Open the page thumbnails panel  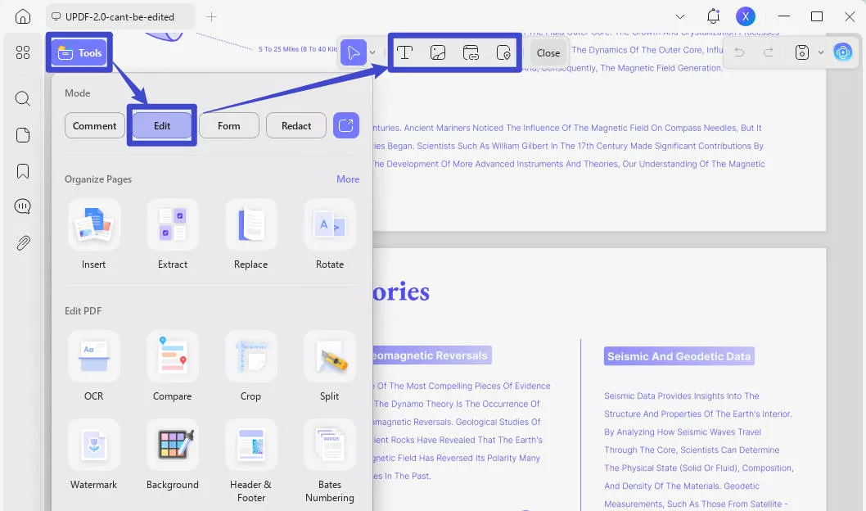pos(22,134)
